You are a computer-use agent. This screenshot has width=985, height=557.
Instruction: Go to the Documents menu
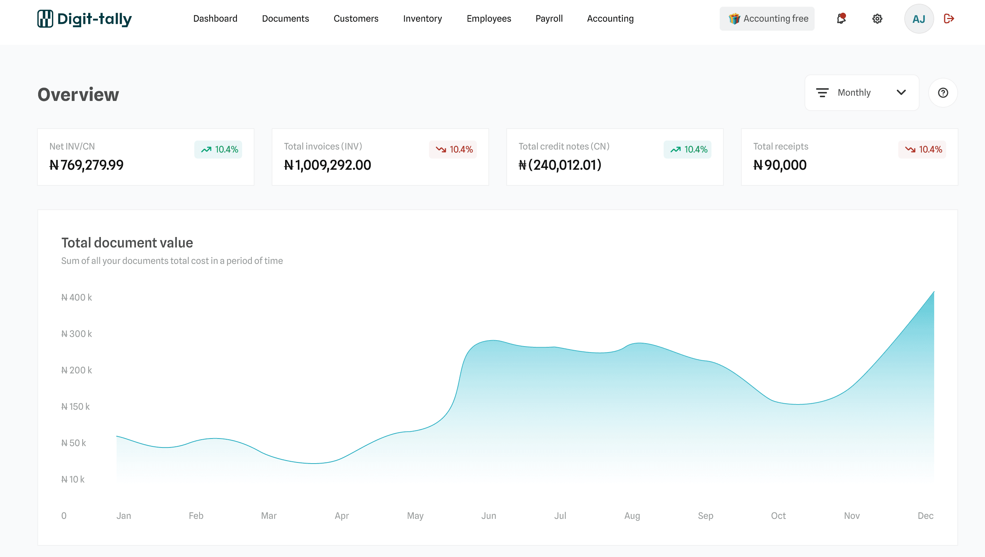pos(285,18)
